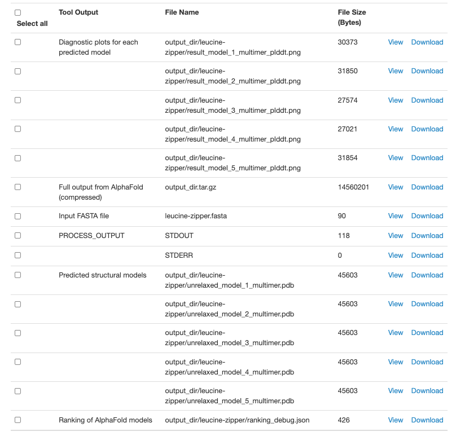Download the output_dir.tar.gz archive
This screenshot has width=456, height=436.
point(427,187)
